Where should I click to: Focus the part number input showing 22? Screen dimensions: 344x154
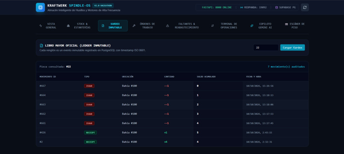[x=266, y=48]
